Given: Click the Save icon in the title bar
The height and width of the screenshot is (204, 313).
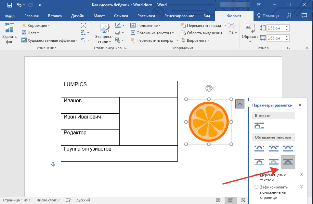Looking at the screenshot, I should pos(9,5).
